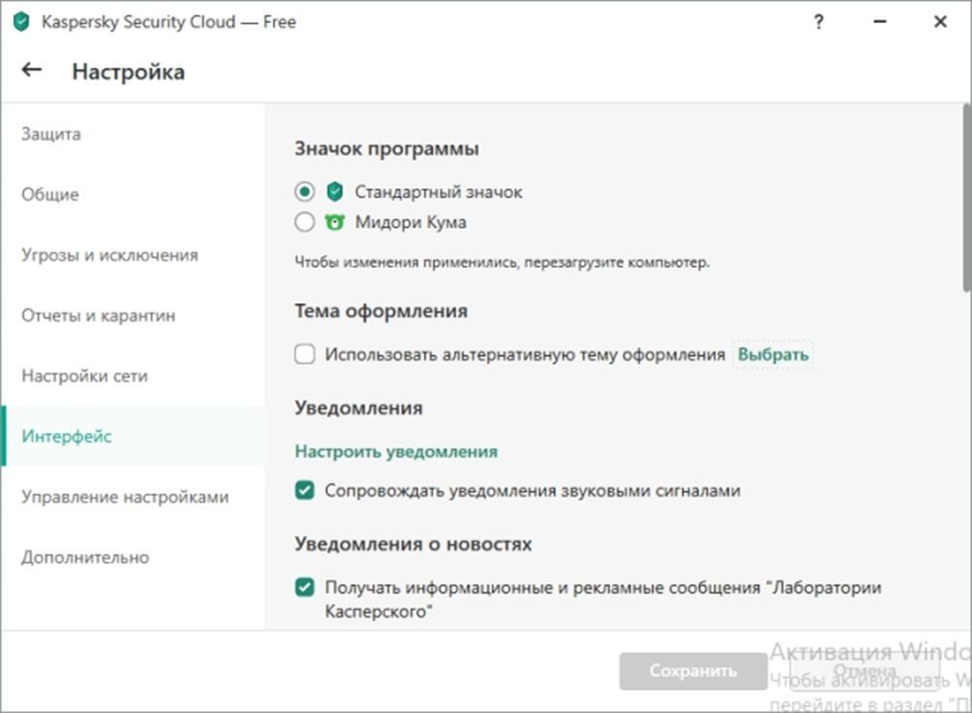Image resolution: width=972 pixels, height=713 pixels.
Task: Click the Kaspersky shield logo in title bar
Action: coord(21,21)
